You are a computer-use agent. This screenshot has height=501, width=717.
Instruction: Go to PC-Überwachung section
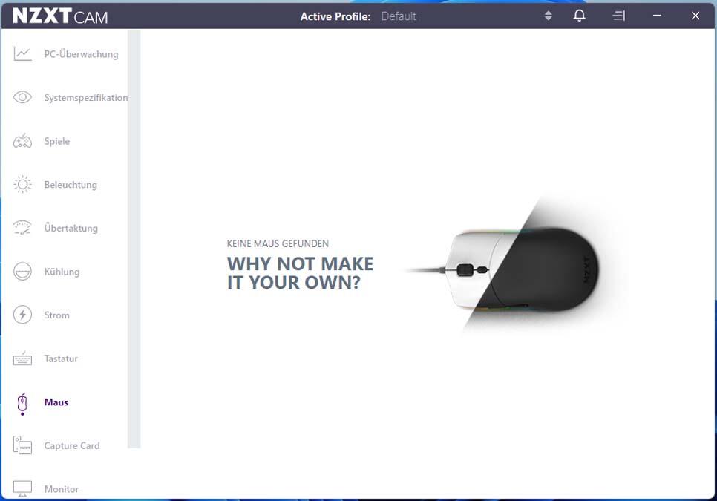pos(81,54)
